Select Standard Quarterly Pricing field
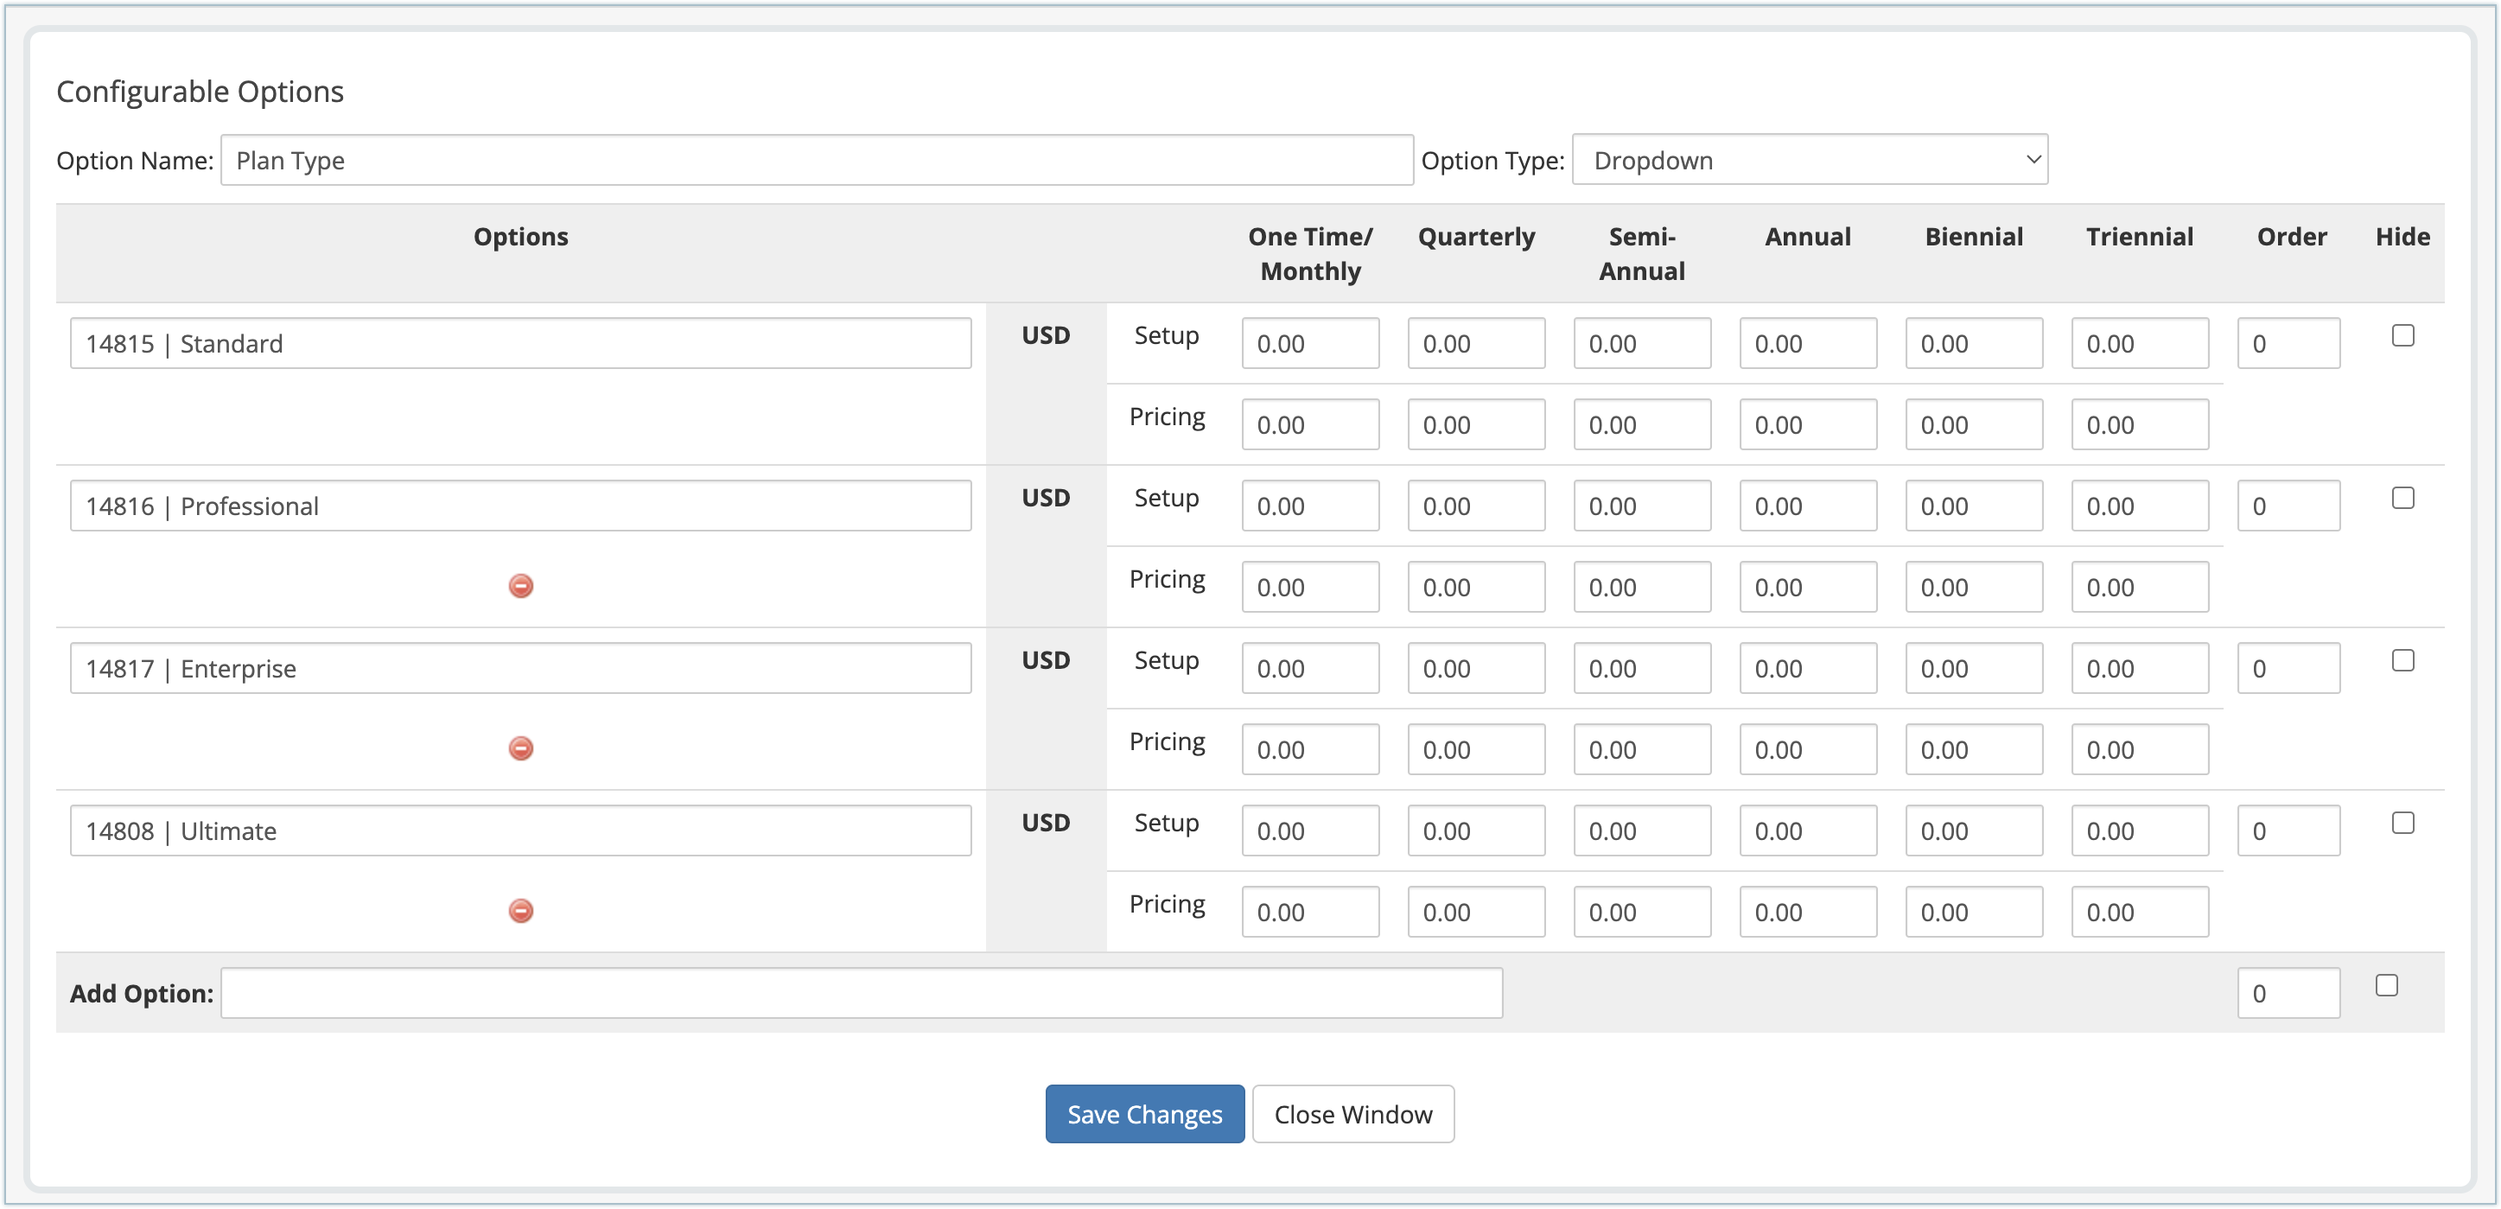This screenshot has height=1209, width=2501. pos(1475,425)
